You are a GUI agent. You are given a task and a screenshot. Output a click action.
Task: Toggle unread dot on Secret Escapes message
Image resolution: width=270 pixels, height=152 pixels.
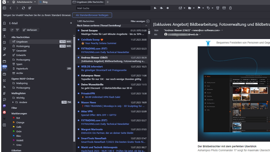tap(78, 31)
